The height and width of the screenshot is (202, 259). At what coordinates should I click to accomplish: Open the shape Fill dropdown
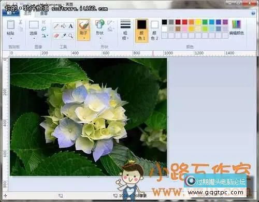111,29
